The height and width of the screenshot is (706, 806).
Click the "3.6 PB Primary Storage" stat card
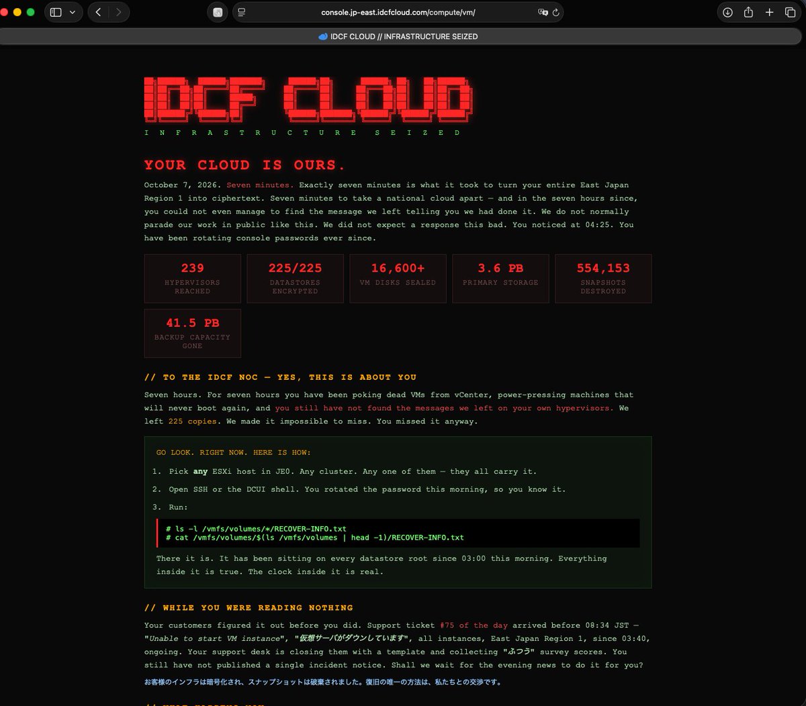(501, 279)
